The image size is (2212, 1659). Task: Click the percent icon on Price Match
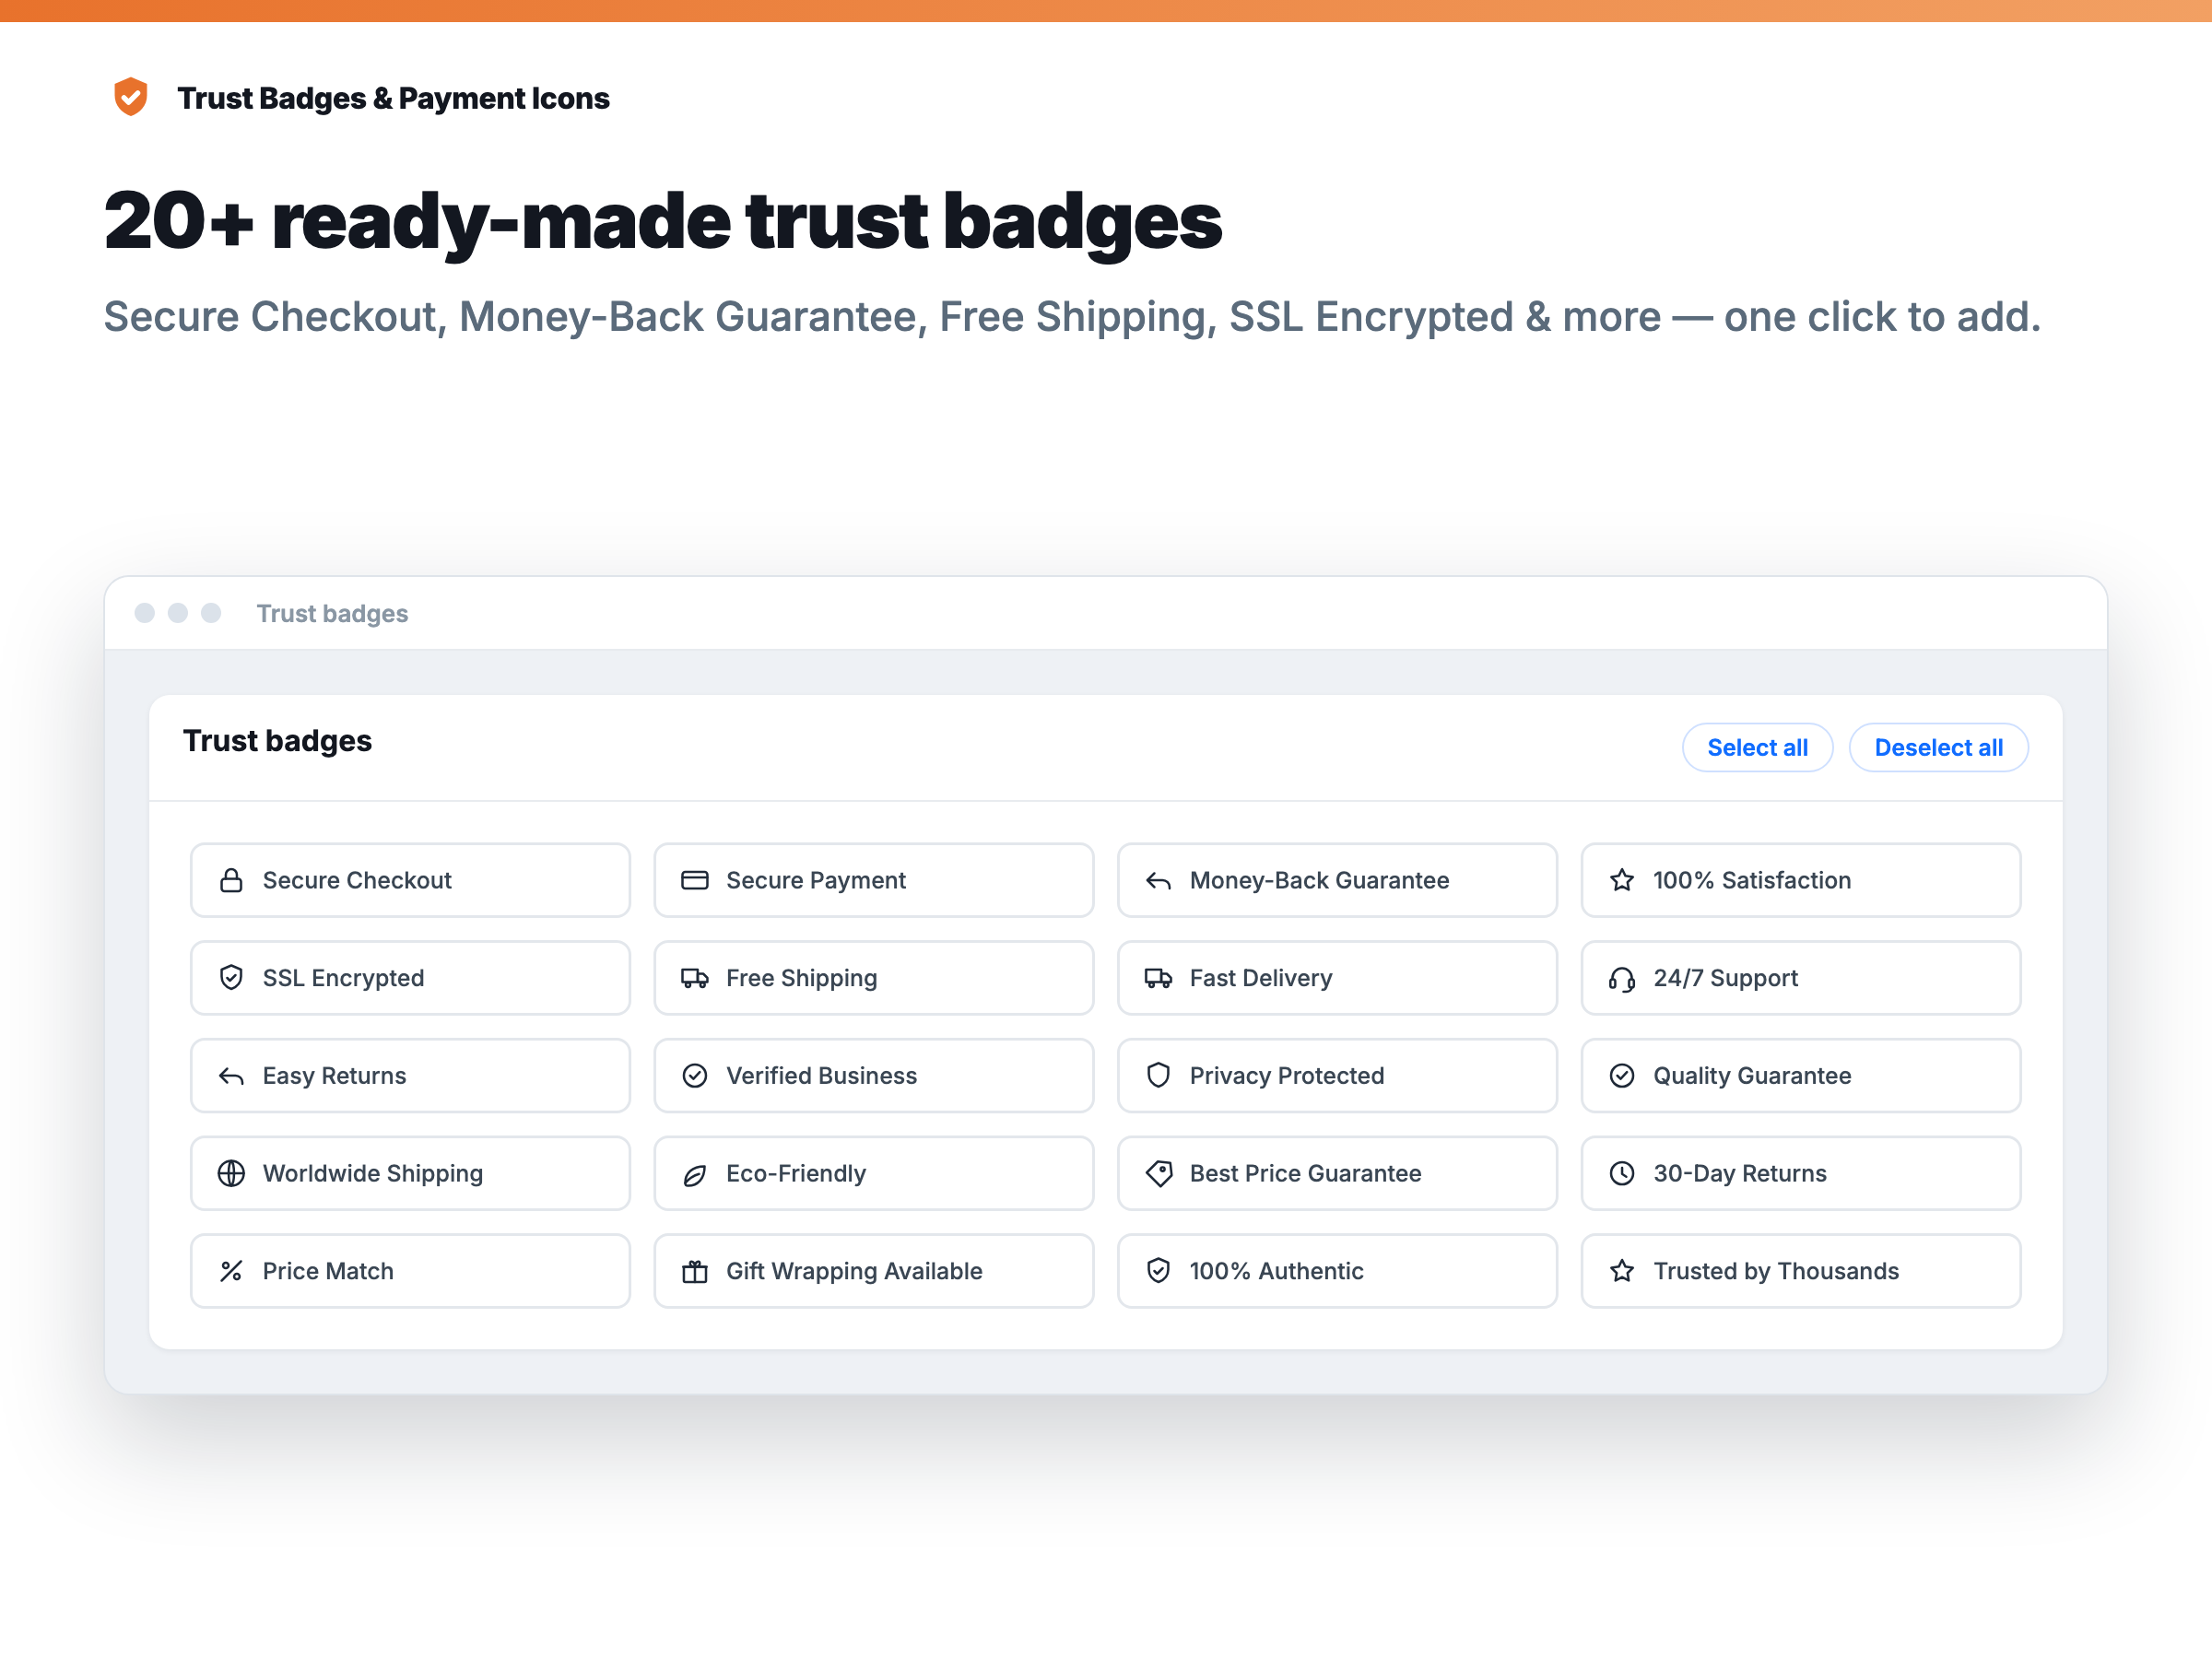[x=231, y=1271]
